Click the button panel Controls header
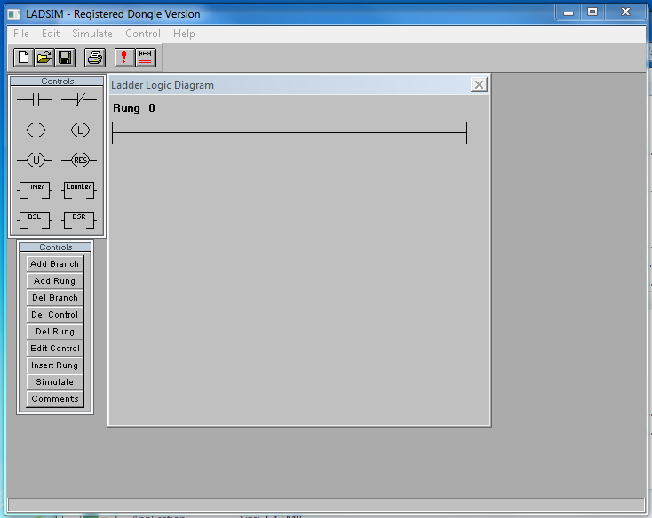The height and width of the screenshot is (518, 652). click(x=55, y=247)
